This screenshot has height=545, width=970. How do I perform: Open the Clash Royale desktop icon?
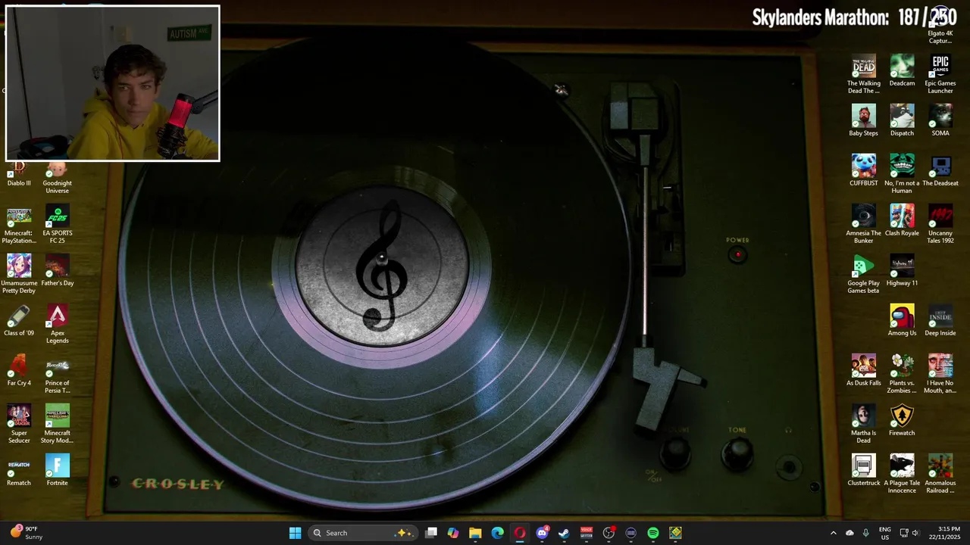902,220
